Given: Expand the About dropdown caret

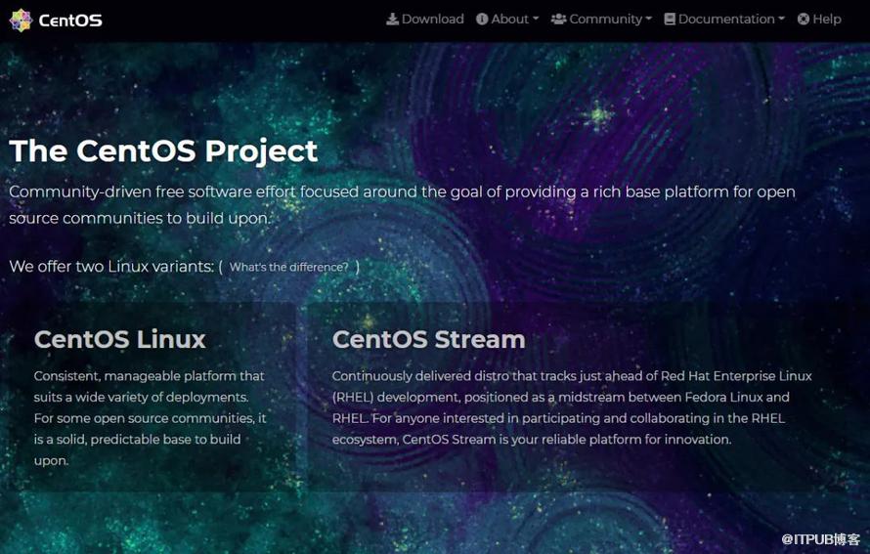Looking at the screenshot, I should 536,19.
